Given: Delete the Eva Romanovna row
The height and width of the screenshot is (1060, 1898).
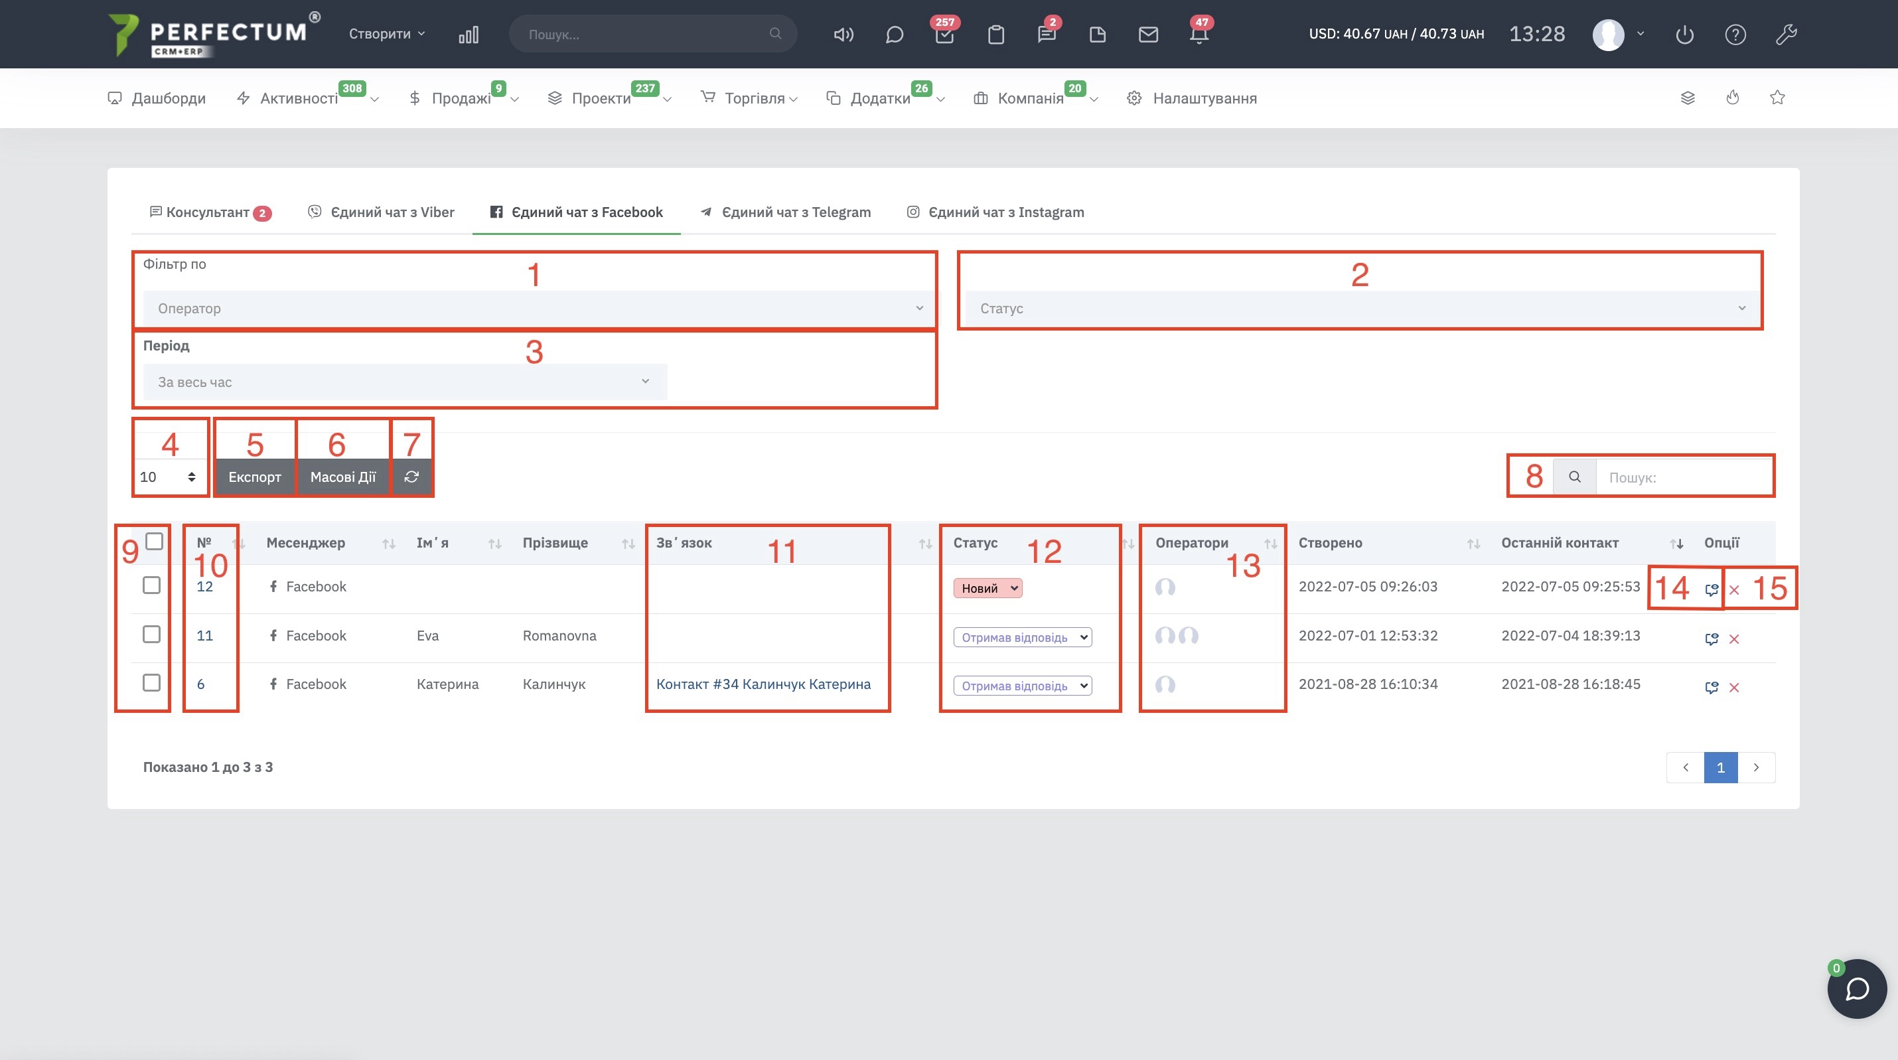Looking at the screenshot, I should [1735, 639].
